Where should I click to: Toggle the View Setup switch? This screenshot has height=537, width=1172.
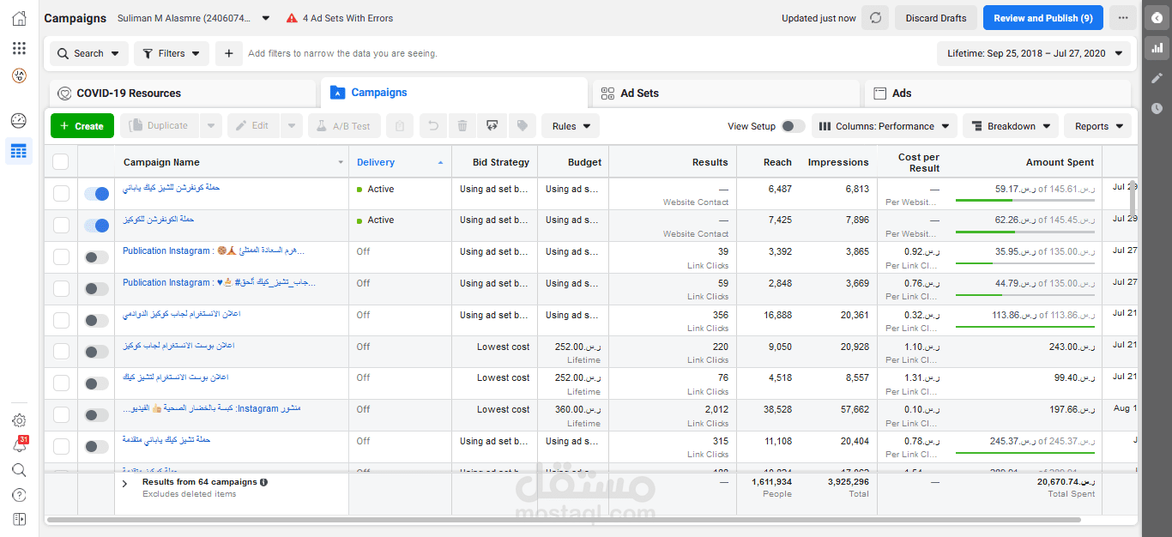[x=792, y=126]
